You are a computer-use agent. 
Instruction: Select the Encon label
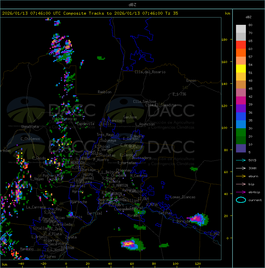tap(191, 81)
